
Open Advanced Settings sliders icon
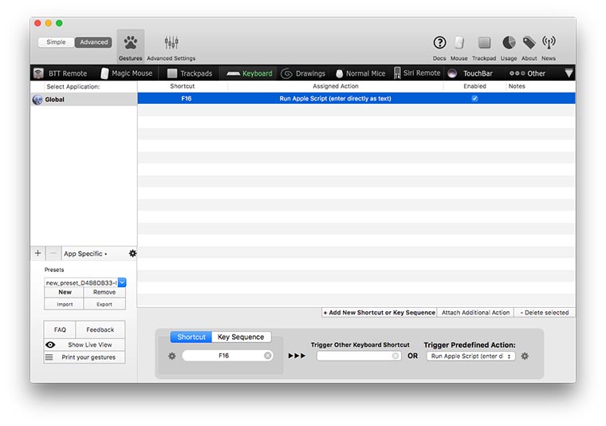pos(171,44)
